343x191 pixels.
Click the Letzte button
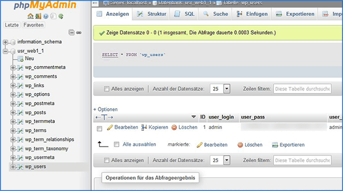point(12,25)
